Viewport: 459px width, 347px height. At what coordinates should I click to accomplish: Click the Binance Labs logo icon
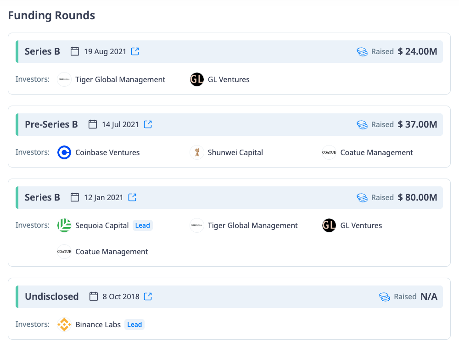64,325
